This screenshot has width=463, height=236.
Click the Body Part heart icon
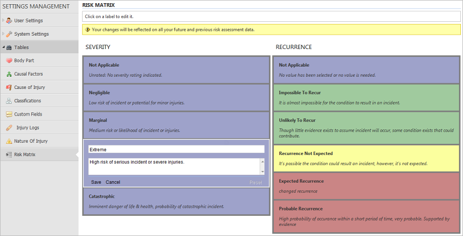coord(9,61)
